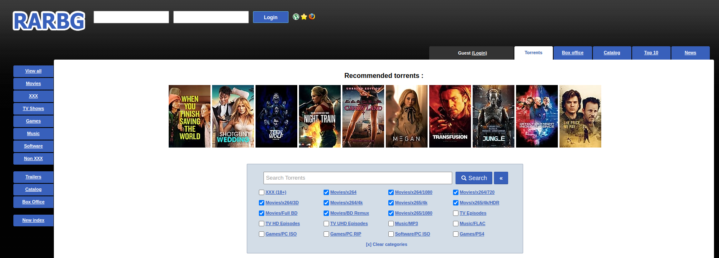Click the Search Torrents text box
This screenshot has width=719, height=258.
358,178
